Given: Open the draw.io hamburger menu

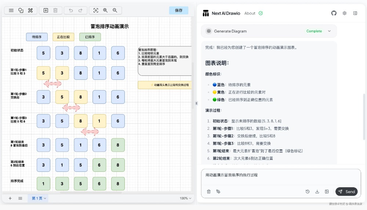Looking at the screenshot, I should [x=11, y=10].
